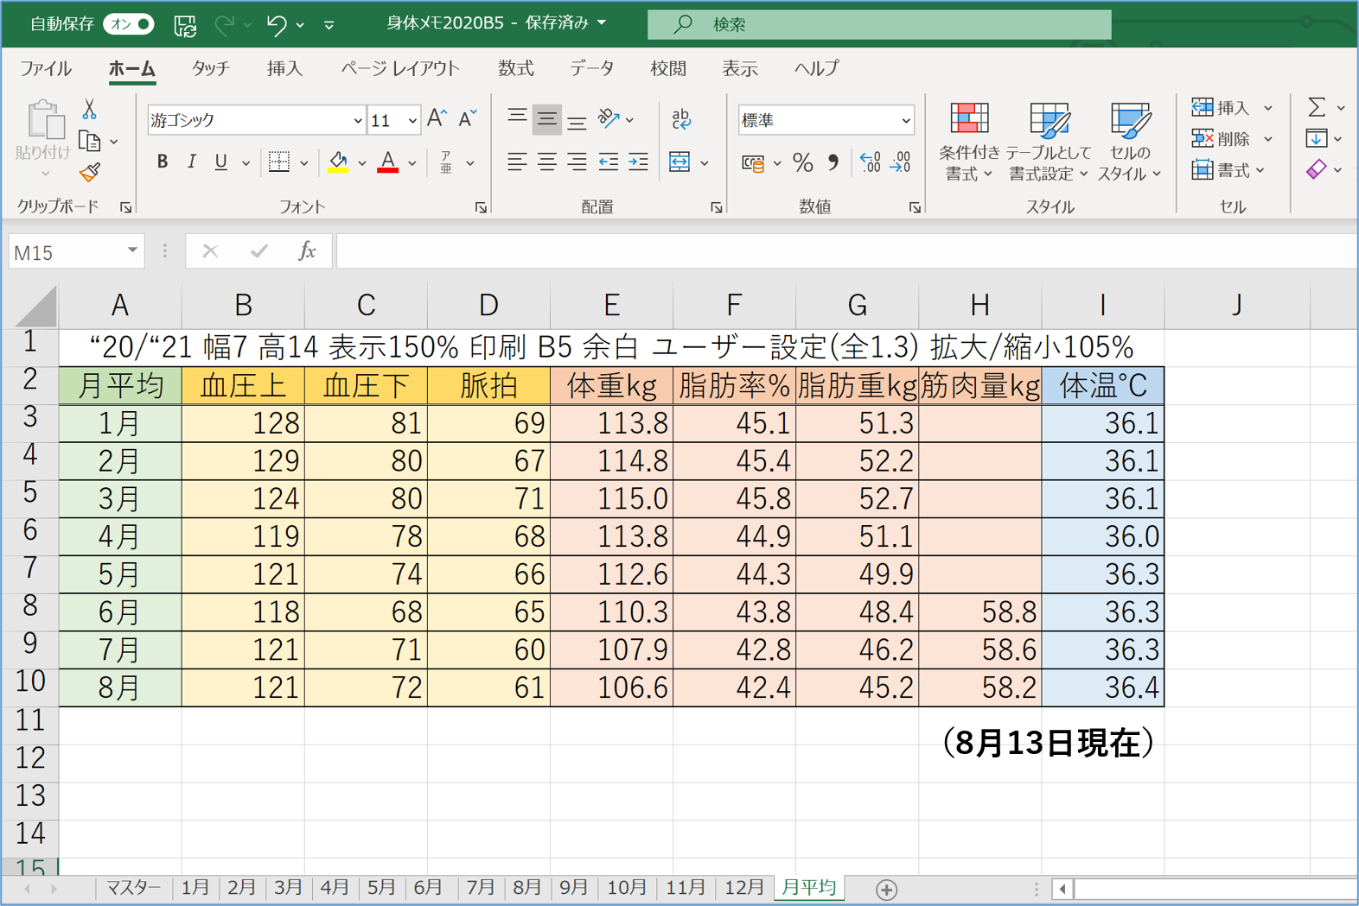This screenshot has width=1359, height=906.
Task: Open the font size dropdown
Action: pos(412,121)
